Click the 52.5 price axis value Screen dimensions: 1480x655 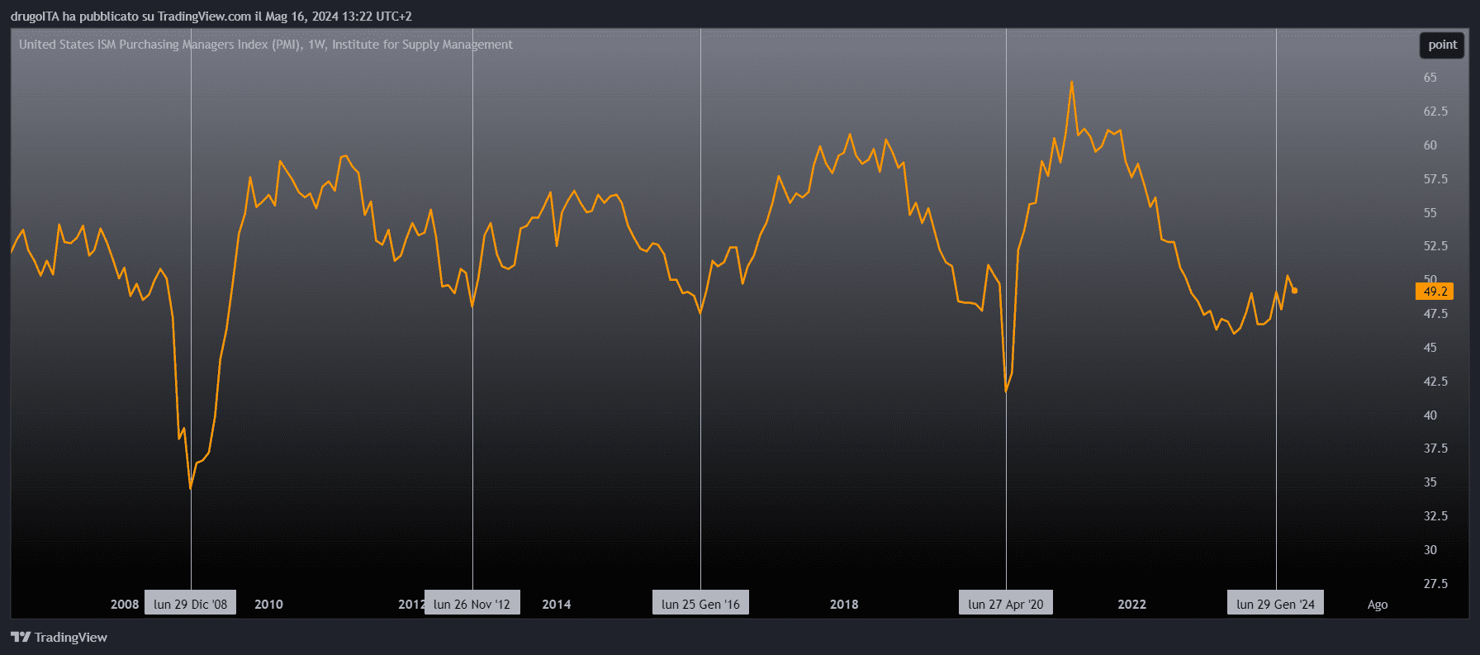click(x=1435, y=246)
